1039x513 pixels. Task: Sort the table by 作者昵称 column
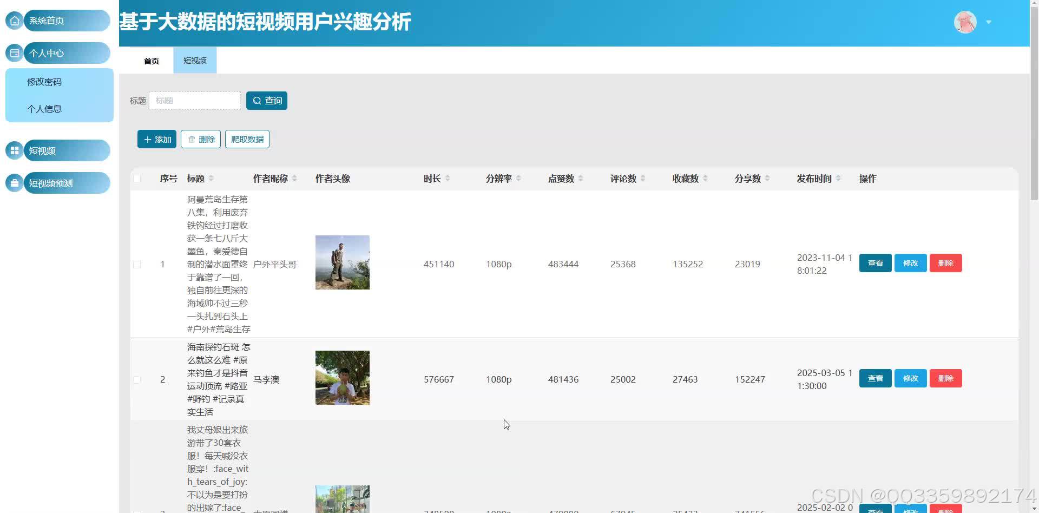tap(294, 179)
